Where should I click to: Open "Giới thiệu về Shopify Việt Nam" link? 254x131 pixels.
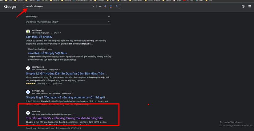(x=47, y=53)
